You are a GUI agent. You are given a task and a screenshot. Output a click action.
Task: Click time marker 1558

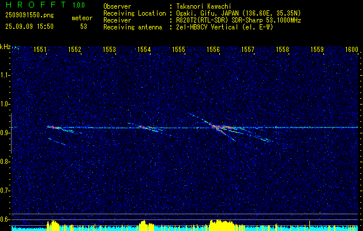[282, 49]
